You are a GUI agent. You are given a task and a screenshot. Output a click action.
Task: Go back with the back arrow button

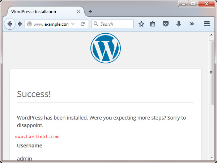pyautogui.click(x=10, y=24)
